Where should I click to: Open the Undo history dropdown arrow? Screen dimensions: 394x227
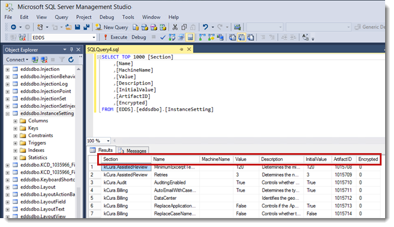213,27
